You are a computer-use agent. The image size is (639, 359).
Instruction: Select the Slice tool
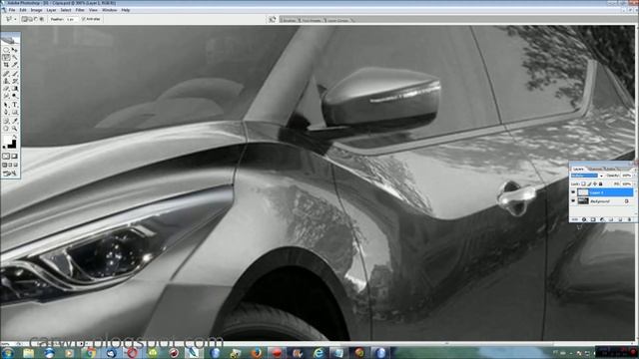click(15, 65)
